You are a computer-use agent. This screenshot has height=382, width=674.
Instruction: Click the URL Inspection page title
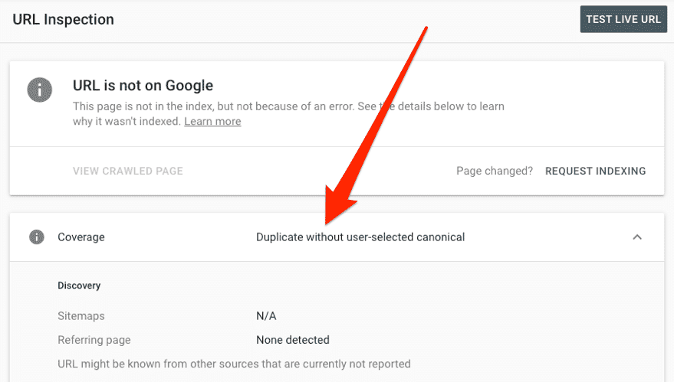pyautogui.click(x=64, y=20)
